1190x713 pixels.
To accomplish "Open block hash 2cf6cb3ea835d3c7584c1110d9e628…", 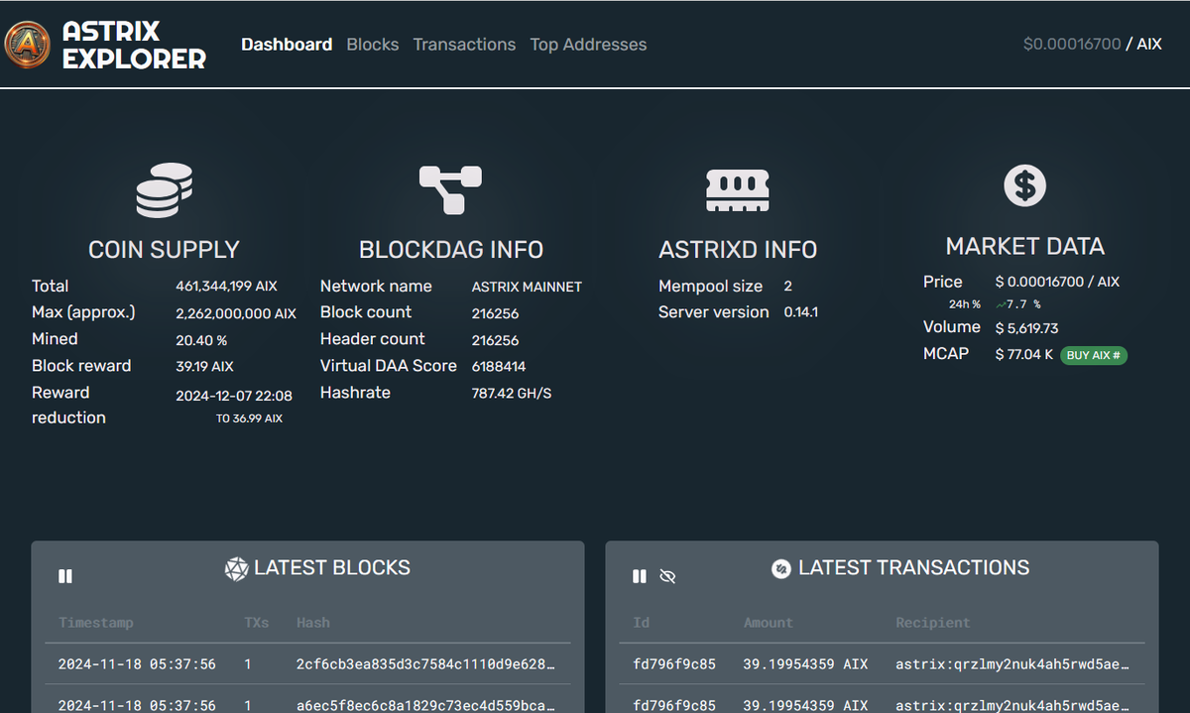I will pos(425,663).
